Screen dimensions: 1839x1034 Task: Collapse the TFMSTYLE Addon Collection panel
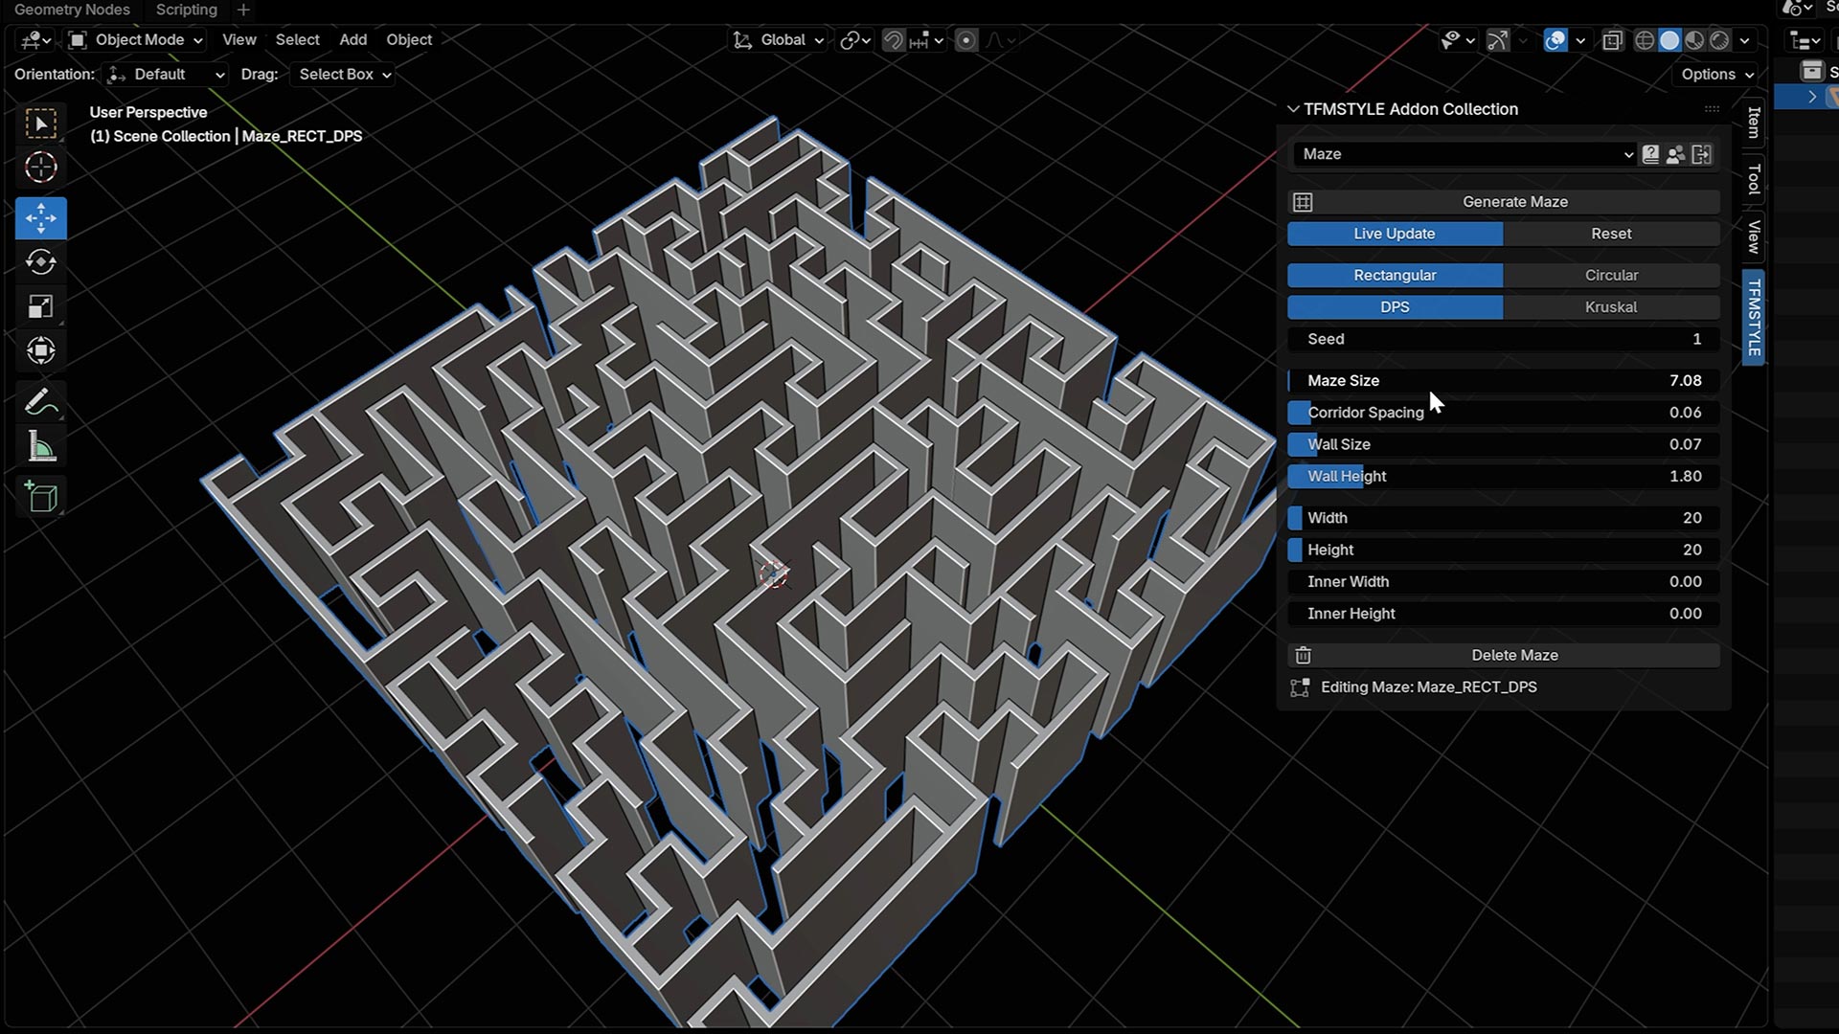(1293, 109)
